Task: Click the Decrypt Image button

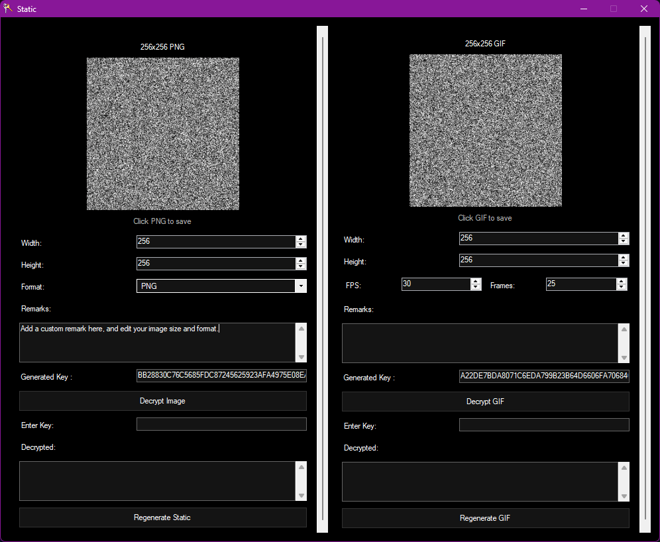Action: click(x=163, y=401)
